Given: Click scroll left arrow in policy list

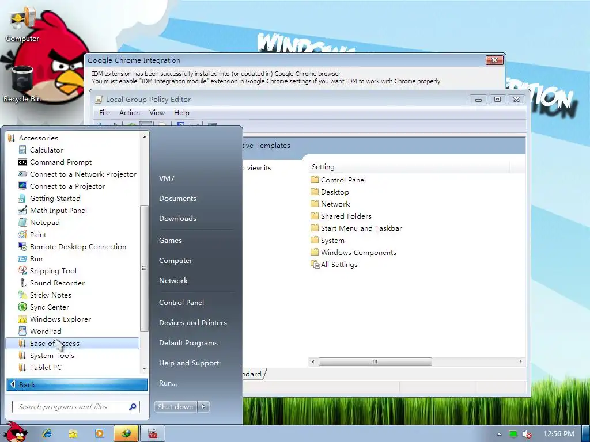Looking at the screenshot, I should coord(313,361).
